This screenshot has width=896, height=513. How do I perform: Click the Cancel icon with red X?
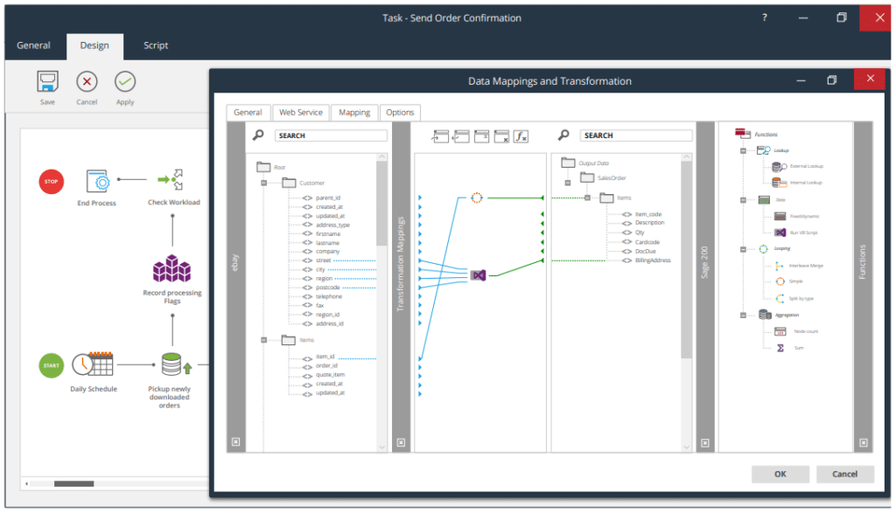click(x=87, y=82)
